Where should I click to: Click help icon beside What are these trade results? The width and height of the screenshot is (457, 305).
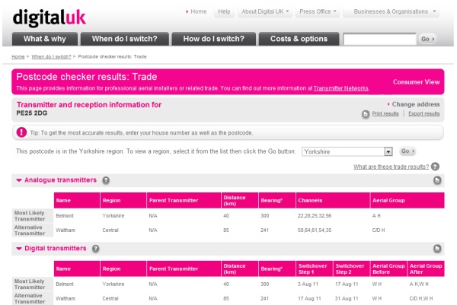point(435,167)
